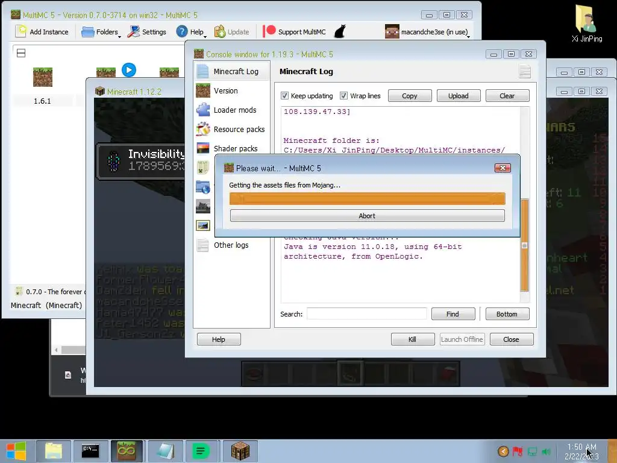Open the Other logs page
Viewport: 617px width, 463px height.
(x=232, y=245)
